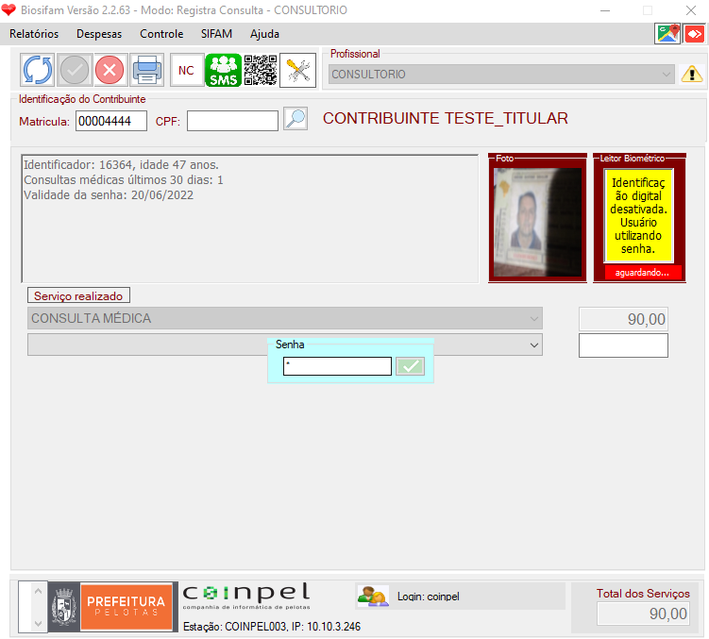Image resolution: width=709 pixels, height=639 pixels.
Task: Open the SIFAM menu
Action: pyautogui.click(x=216, y=34)
